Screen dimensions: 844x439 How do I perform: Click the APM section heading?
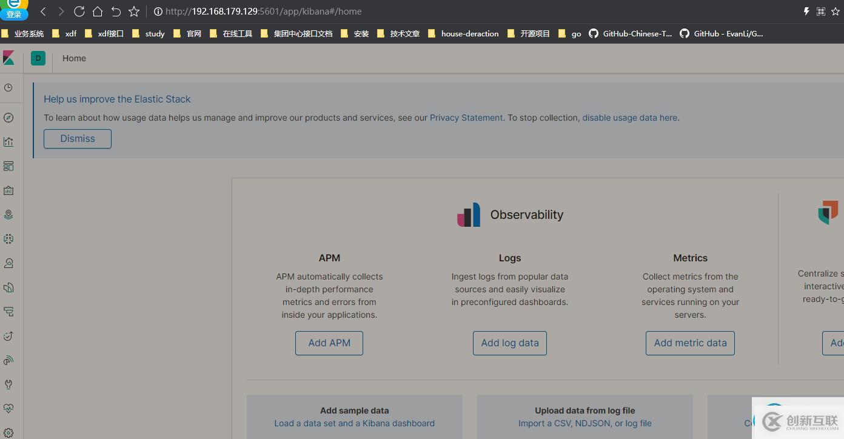(329, 258)
